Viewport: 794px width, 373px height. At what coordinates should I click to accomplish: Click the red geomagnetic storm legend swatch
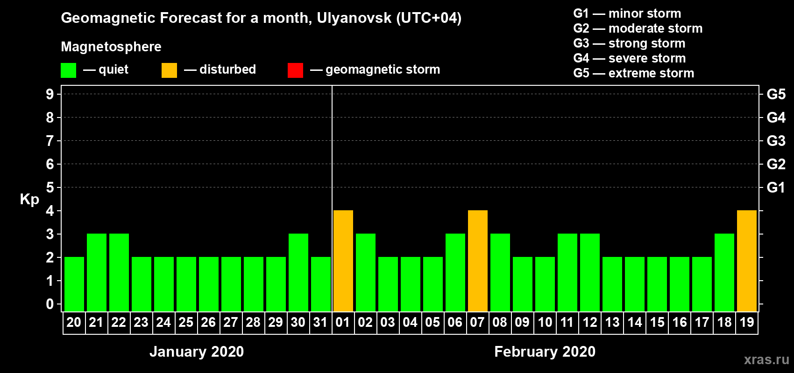click(296, 70)
